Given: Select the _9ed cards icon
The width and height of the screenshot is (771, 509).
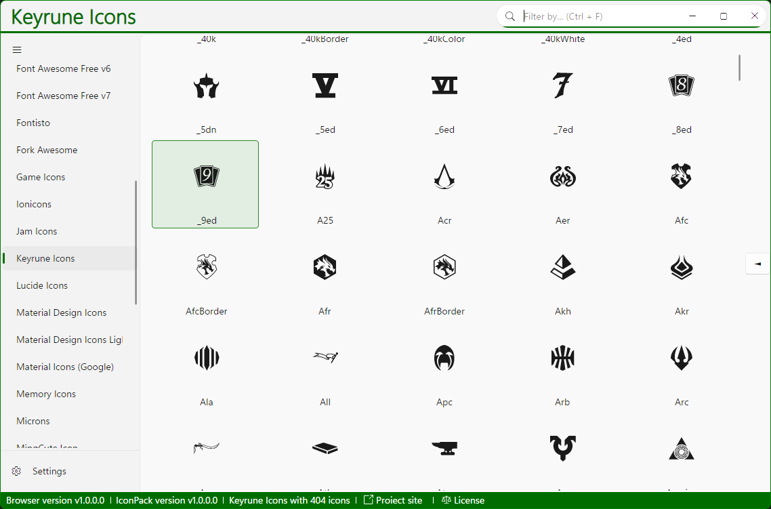Looking at the screenshot, I should 206,176.
